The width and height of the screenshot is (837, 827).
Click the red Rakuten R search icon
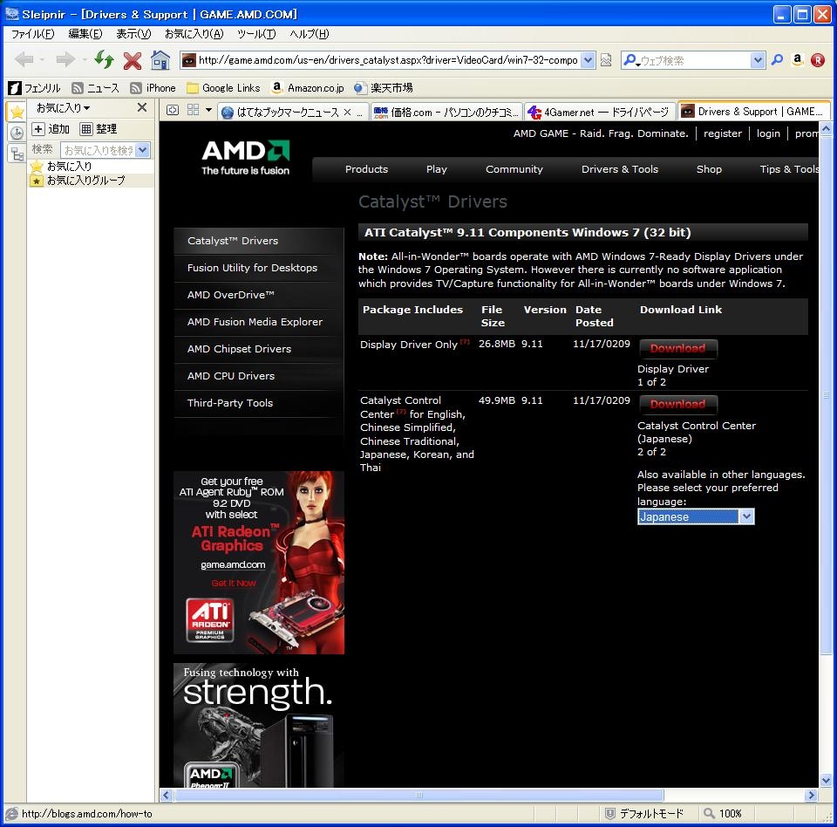817,60
